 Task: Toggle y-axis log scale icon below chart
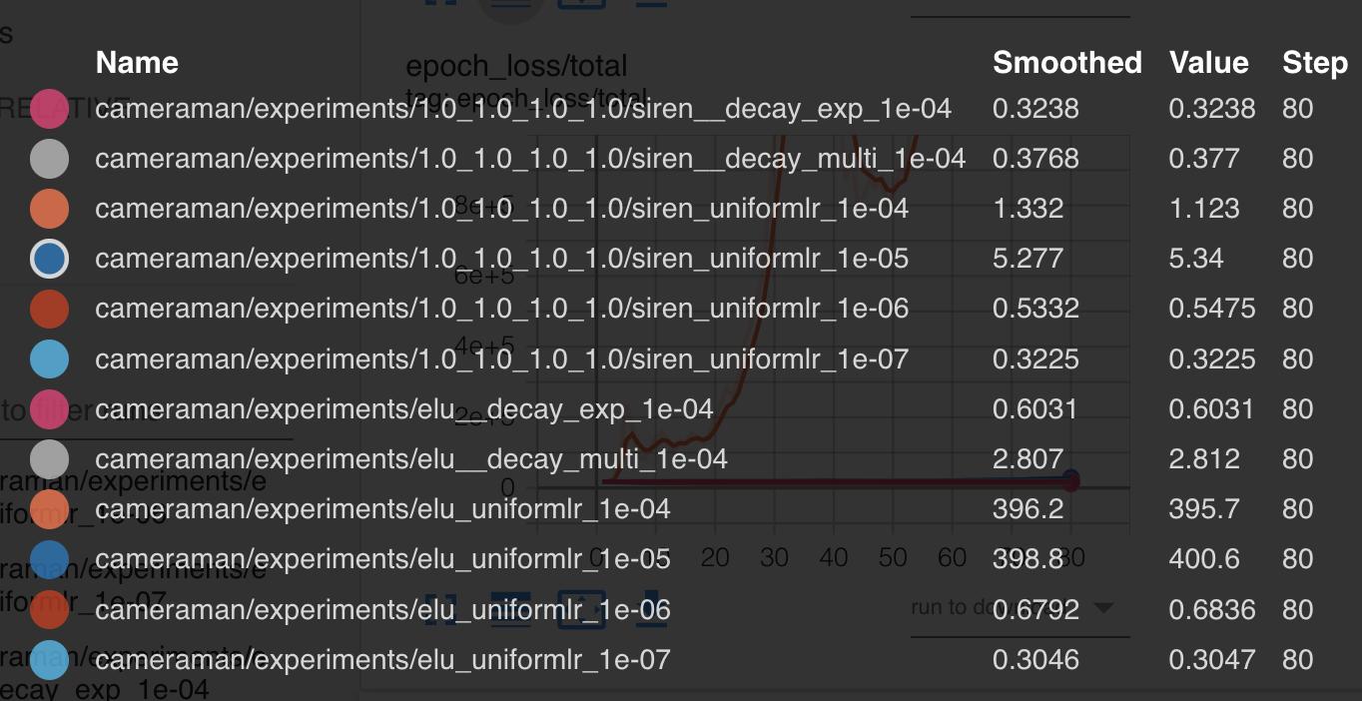[x=510, y=608]
